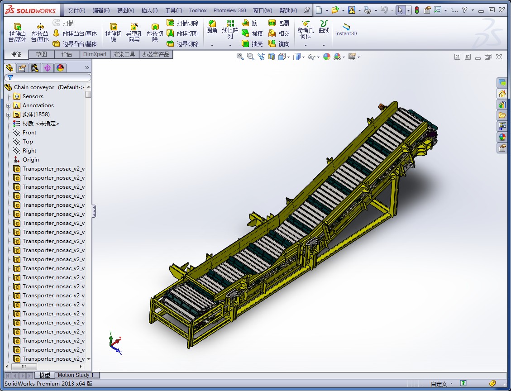Choose the Boundary Boss/Base (边界凸台/基体) tool
The image size is (511, 391).
pos(75,43)
